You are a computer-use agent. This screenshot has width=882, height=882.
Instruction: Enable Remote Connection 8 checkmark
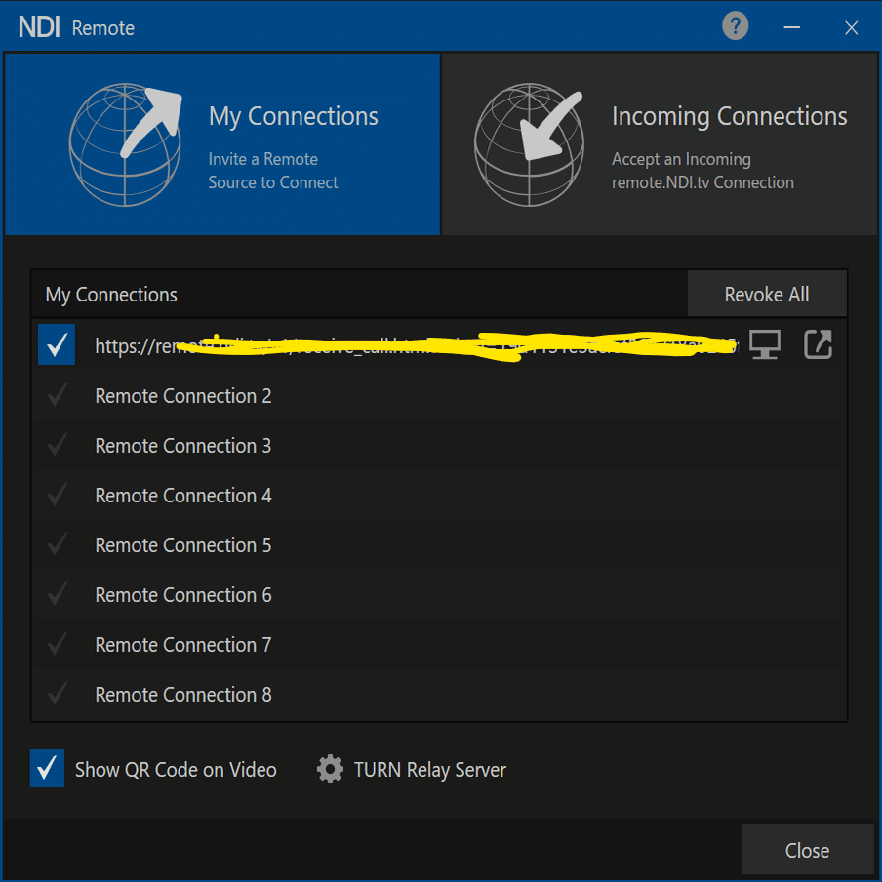coord(57,694)
